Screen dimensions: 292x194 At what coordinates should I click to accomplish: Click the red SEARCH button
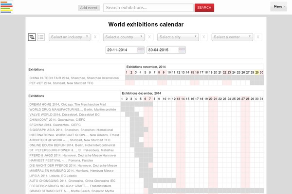pyautogui.click(x=204, y=8)
